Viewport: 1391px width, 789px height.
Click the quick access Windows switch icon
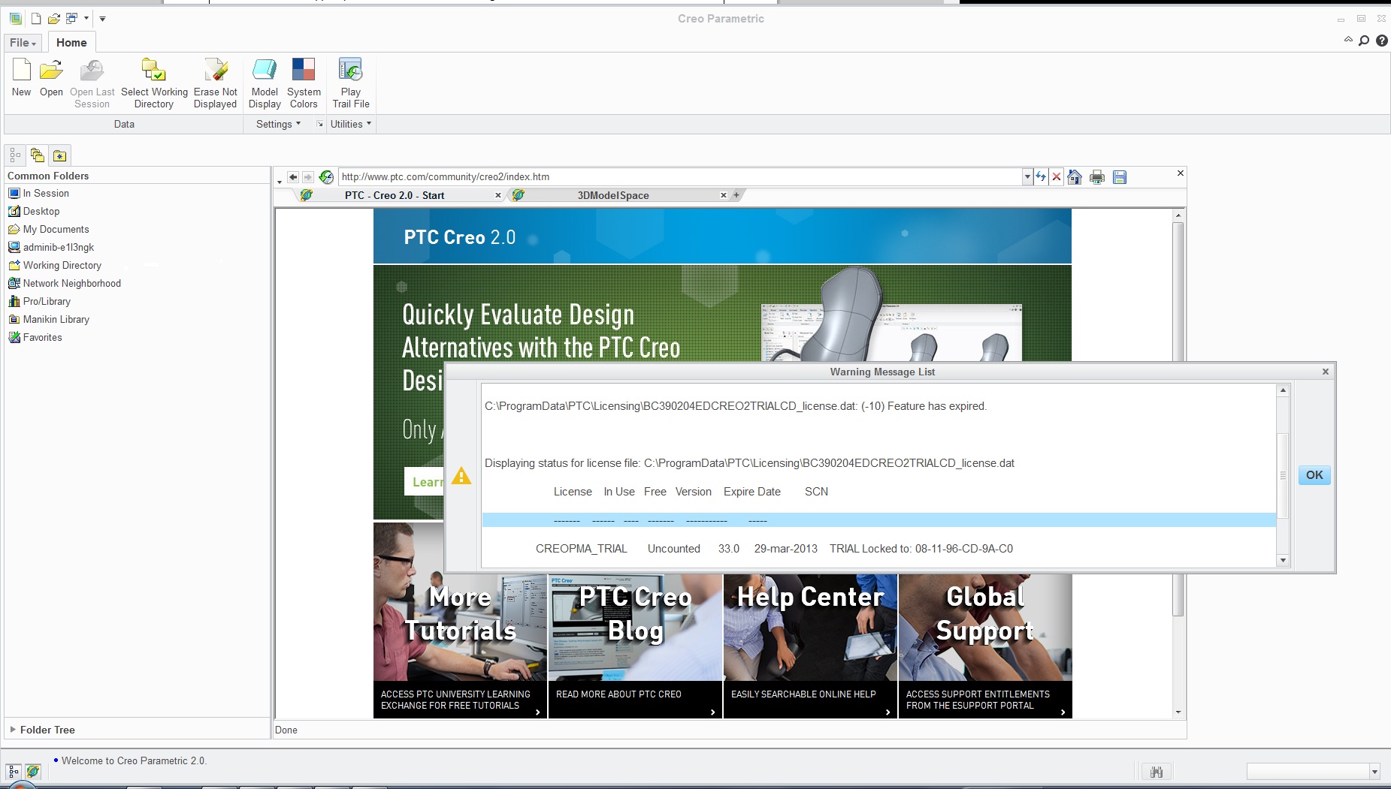[72, 18]
